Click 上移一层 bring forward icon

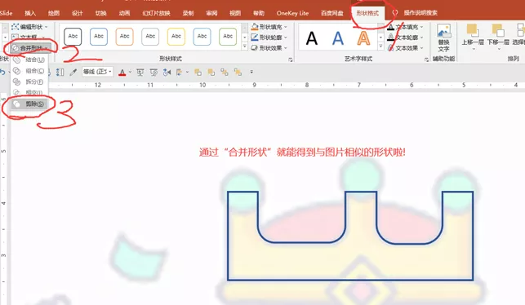[473, 37]
